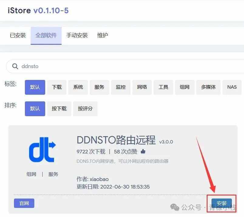
Task: Filter by the NAS tag
Action: pos(232,87)
